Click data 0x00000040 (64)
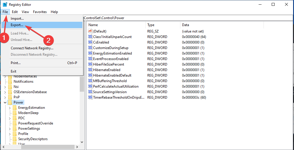 tap(194, 37)
